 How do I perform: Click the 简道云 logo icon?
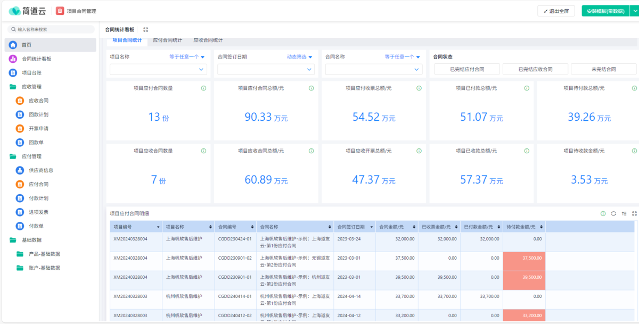tap(14, 11)
